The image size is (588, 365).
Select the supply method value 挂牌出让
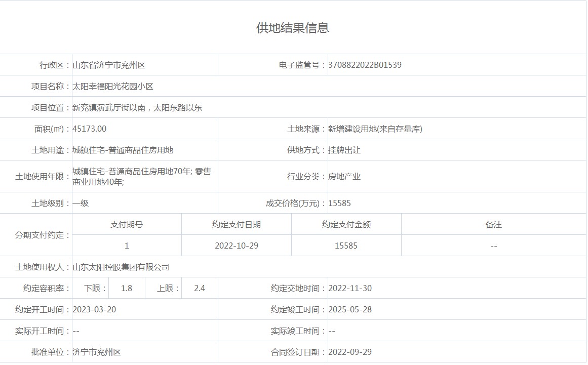pyautogui.click(x=344, y=150)
